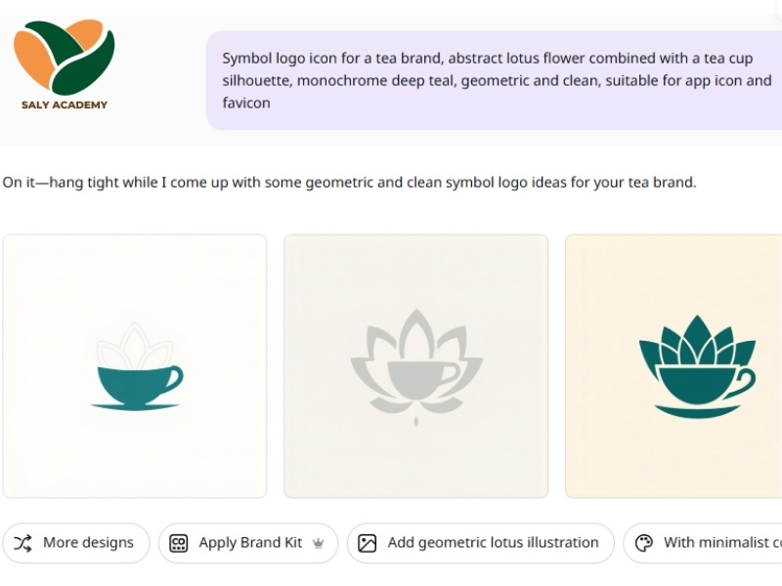The image size is (782, 586).
Task: Click the small drop under the gray lotus
Action: [x=416, y=421]
